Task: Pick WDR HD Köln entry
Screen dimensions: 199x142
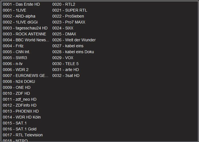Action: point(22,117)
